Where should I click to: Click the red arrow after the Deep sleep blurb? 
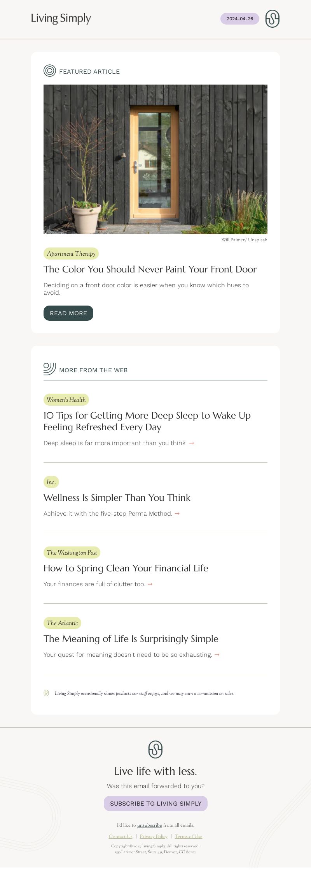pyautogui.click(x=192, y=443)
